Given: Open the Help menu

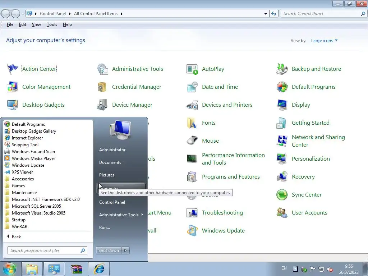Looking at the screenshot, I should [x=67, y=24].
